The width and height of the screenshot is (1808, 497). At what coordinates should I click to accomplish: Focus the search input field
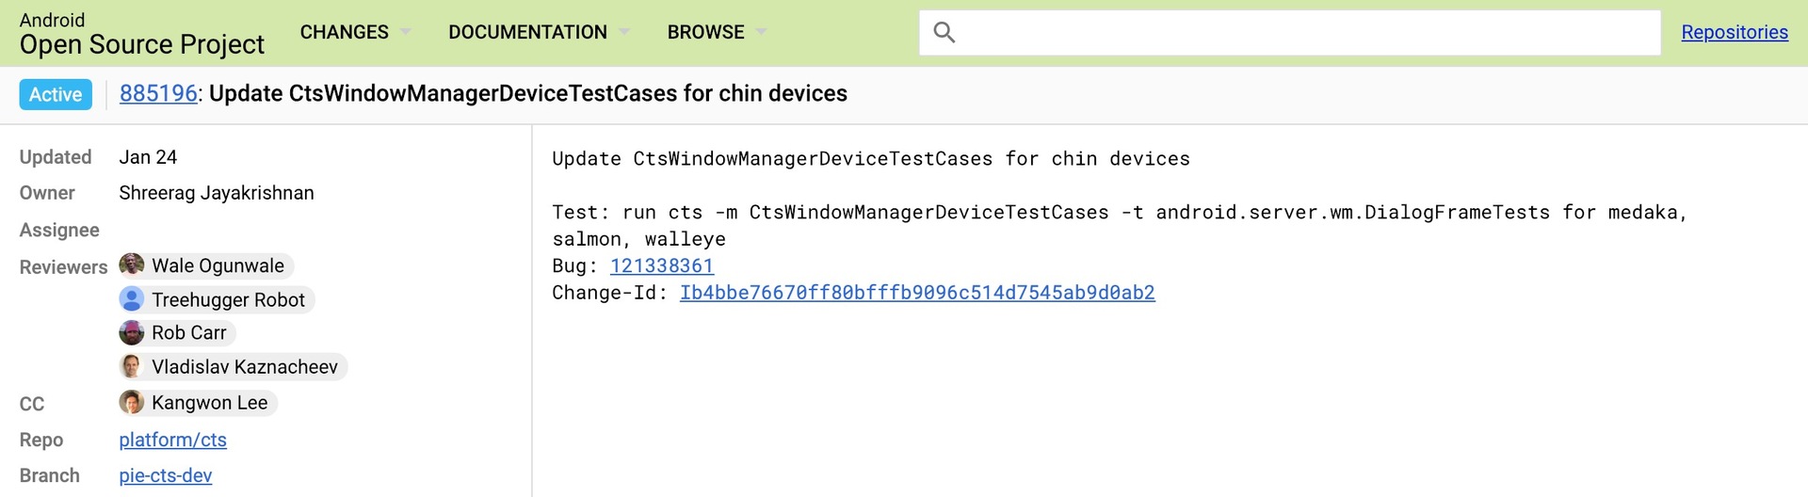click(1309, 33)
